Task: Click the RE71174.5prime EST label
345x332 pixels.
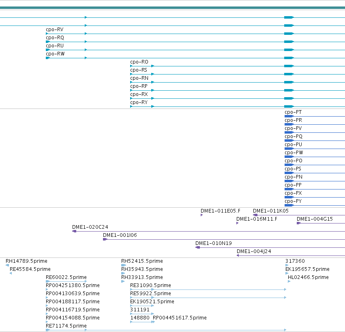Action: (x=66, y=326)
